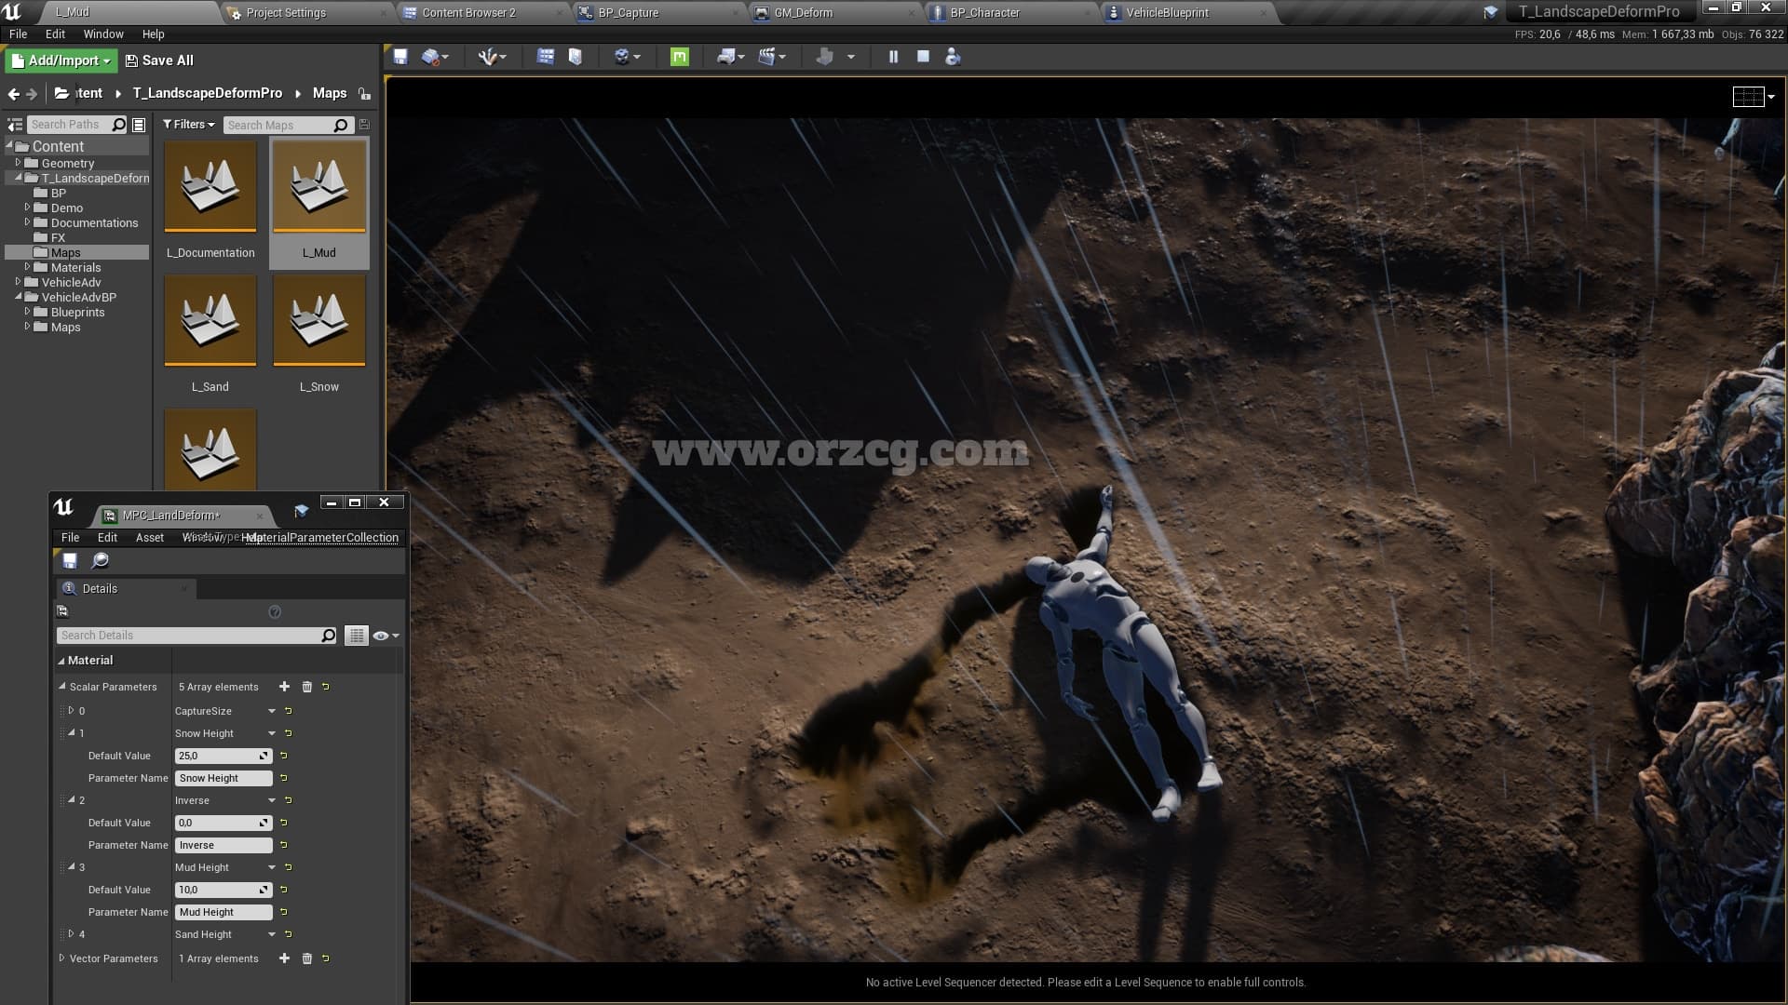
Task: Save the Search Maps query as collection
Action: (364, 125)
